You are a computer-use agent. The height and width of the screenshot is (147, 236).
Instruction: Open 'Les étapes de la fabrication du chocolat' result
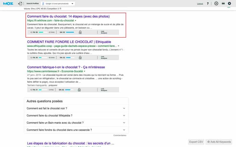pos(71,143)
